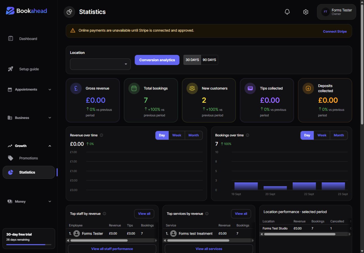Open Promotions under Growth
Viewport: 364px width, 253px height.
coord(29,158)
